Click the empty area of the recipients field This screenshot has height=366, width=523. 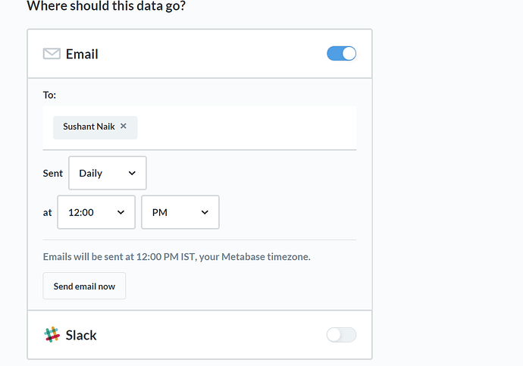(247, 127)
